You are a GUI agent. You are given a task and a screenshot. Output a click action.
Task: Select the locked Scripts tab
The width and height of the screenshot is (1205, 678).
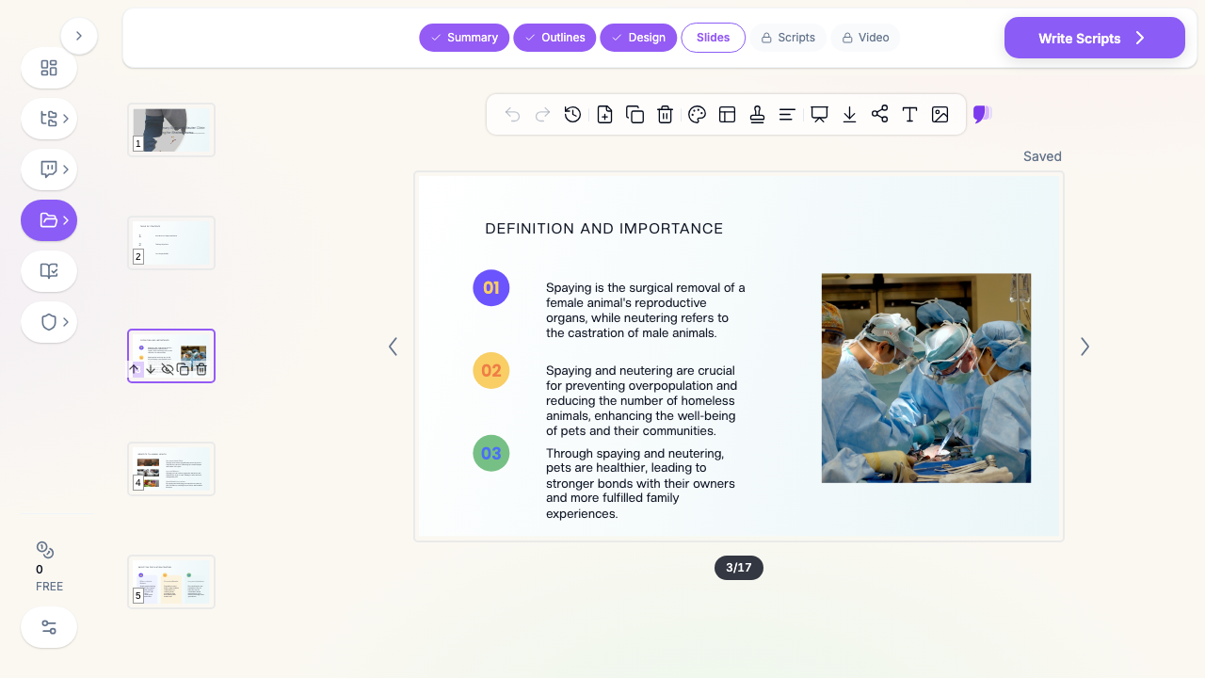click(x=788, y=38)
